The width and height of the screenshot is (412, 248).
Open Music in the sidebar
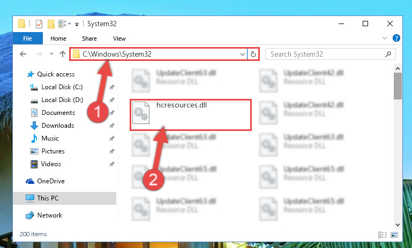point(44,138)
